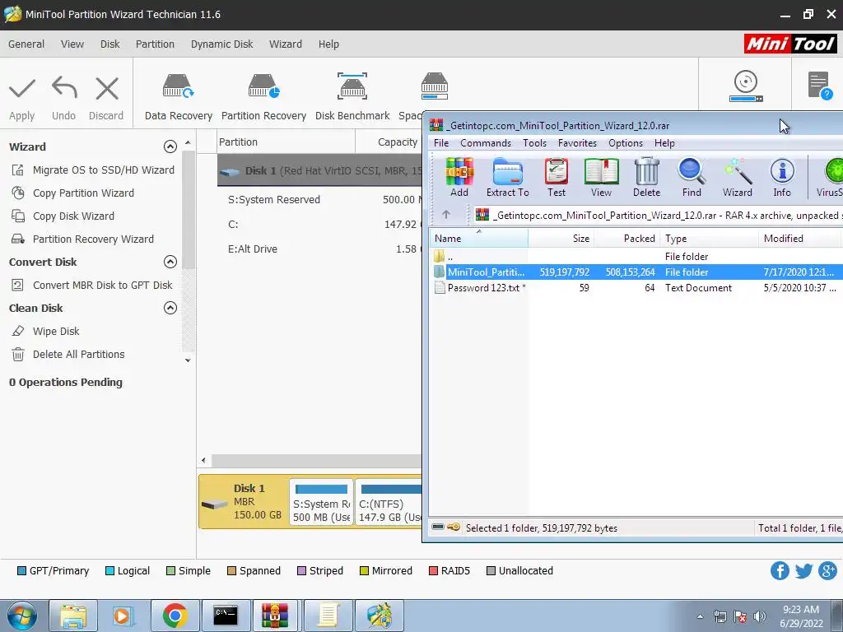Viewport: 843px width, 632px height.
Task: Start the Disk Benchmark tool
Action: point(352,98)
